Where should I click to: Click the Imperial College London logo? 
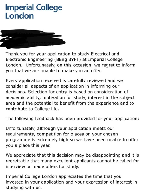34,11
